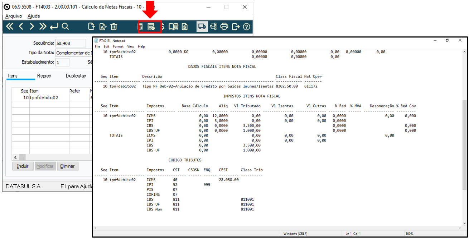469x239 pixels.
Task: Click the Item column header in grid
Action: coord(49,91)
